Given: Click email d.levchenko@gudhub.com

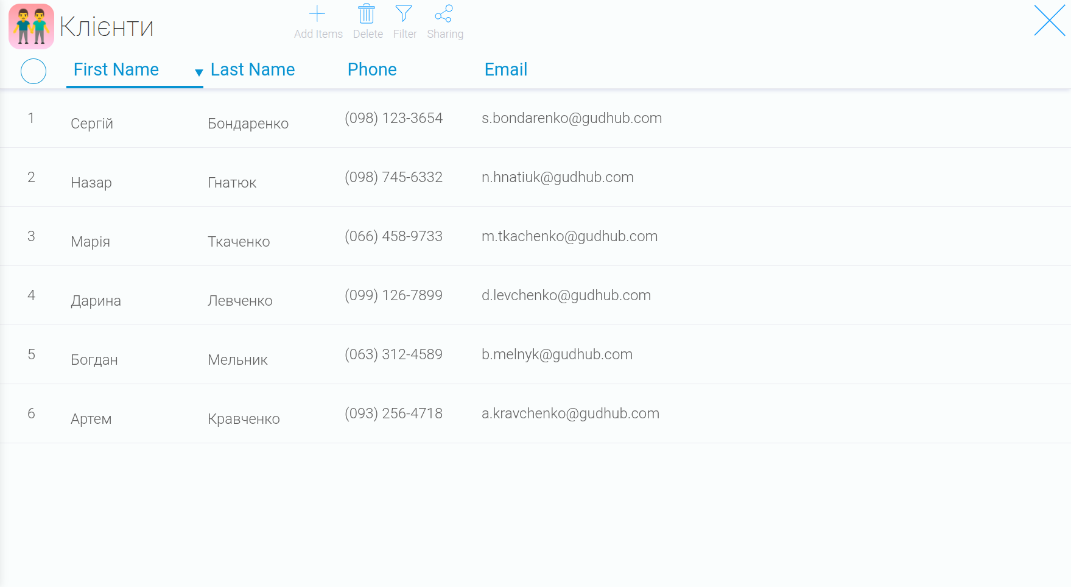Looking at the screenshot, I should click(x=566, y=295).
